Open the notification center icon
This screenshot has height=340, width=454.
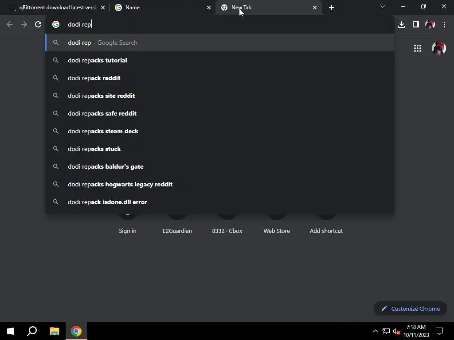[x=439, y=331]
